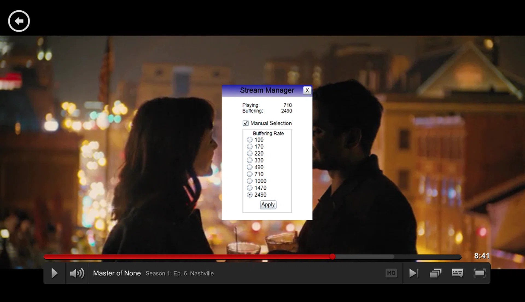Click the Master of None title
525x302 pixels.
[117, 273]
